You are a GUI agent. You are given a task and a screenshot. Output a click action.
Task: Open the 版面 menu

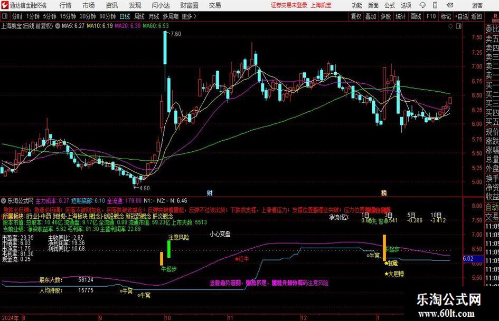[x=373, y=5]
